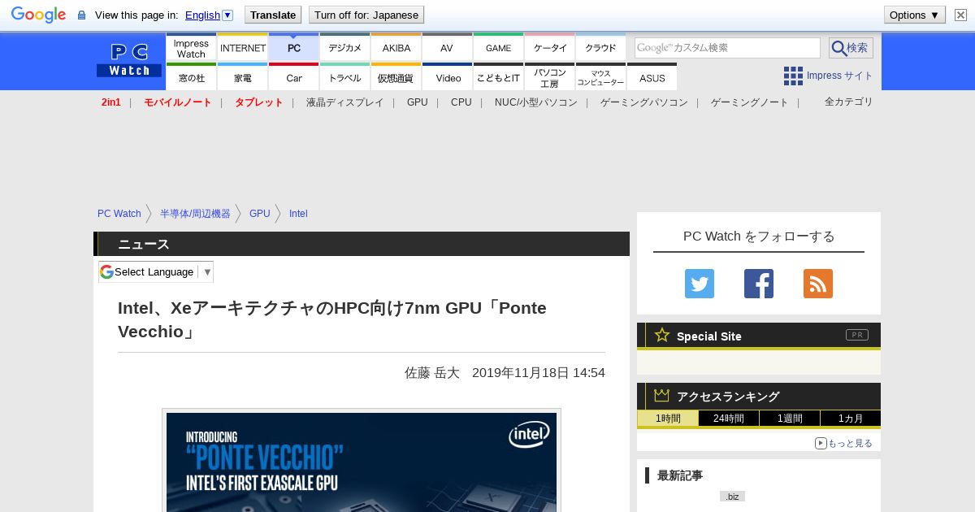Select the 1時間 ranking tab
The width and height of the screenshot is (975, 512).
668,419
